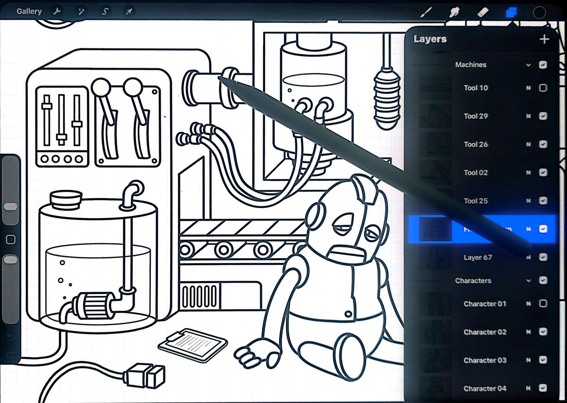Viewport: 567px width, 403px height.
Task: Hide the highlighted blue selected layer
Action: click(x=543, y=229)
